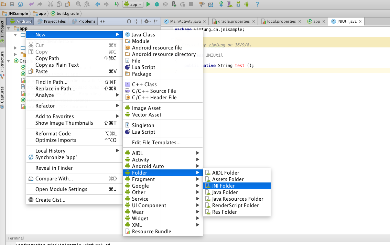Screen dimensions: 390x245
Task: Select Java Class from New menu
Action: (143, 35)
